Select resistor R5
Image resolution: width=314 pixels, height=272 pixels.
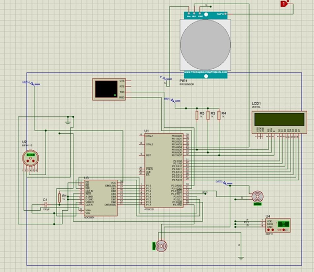point(197,115)
